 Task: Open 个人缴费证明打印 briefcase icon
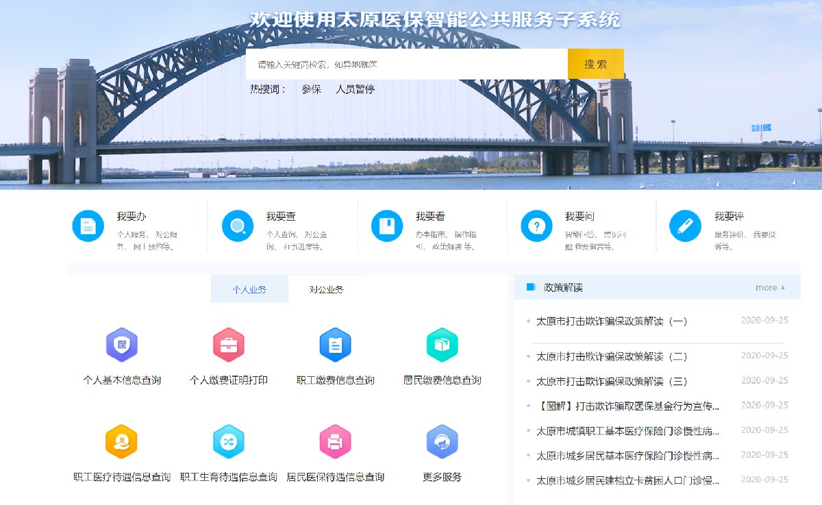pos(229,345)
